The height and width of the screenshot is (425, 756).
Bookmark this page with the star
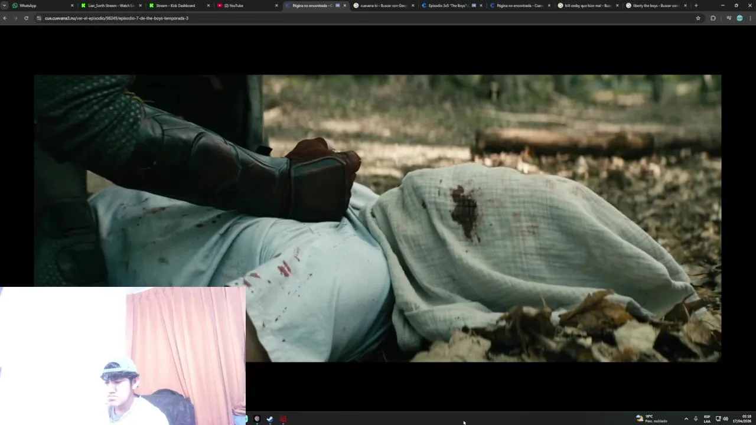pos(698,18)
